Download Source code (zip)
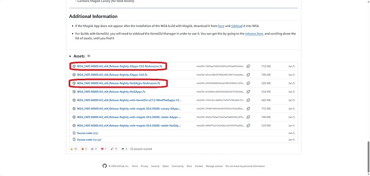The width and height of the screenshot is (370, 176). pos(88,133)
